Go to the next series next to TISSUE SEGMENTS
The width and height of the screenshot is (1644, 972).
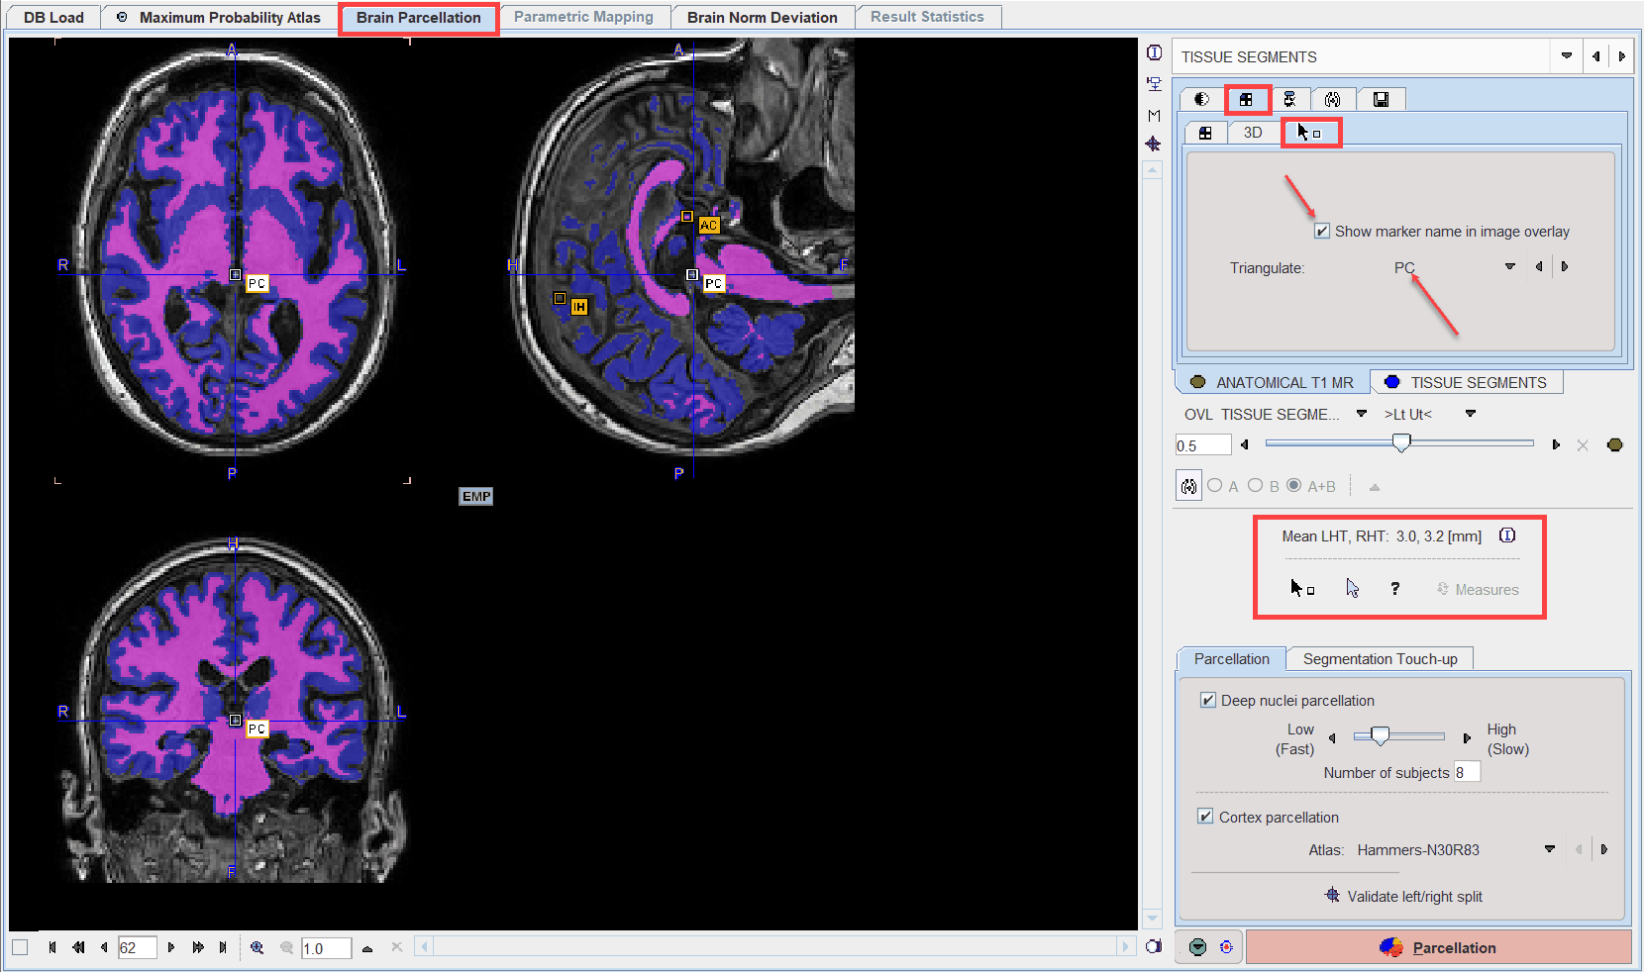[x=1621, y=56]
